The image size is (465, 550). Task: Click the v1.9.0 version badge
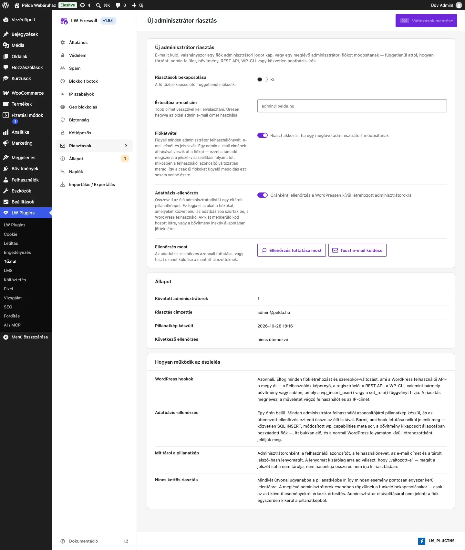click(108, 21)
